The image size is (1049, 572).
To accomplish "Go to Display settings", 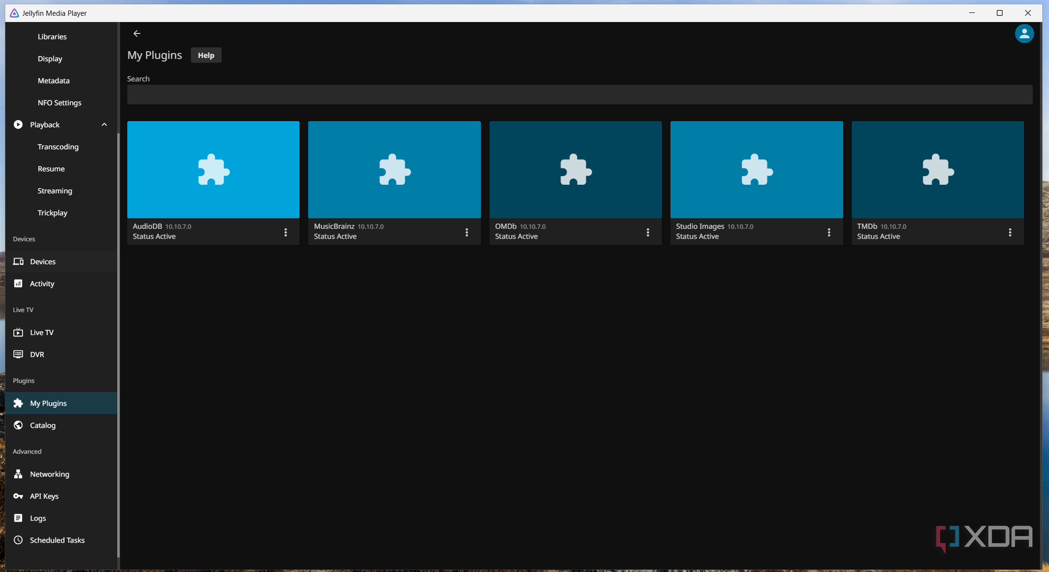I will (x=50, y=58).
